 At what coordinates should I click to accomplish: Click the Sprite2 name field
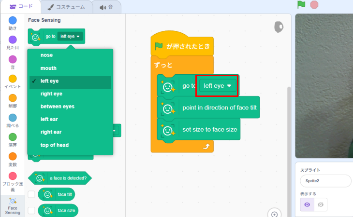(325, 181)
